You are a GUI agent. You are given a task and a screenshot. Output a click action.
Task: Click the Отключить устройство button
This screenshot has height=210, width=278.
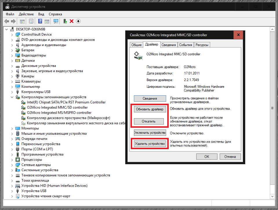[x=150, y=133]
